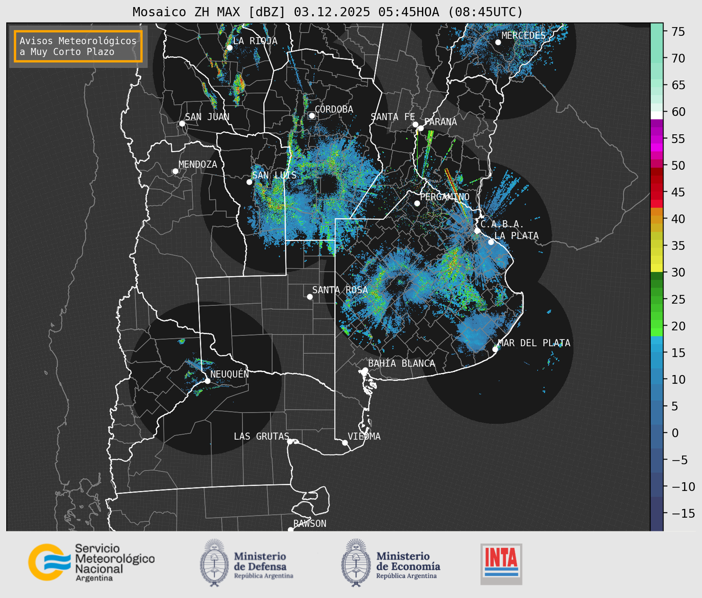Click the SANTA ROSA label text
The image size is (702, 598).
tap(340, 290)
